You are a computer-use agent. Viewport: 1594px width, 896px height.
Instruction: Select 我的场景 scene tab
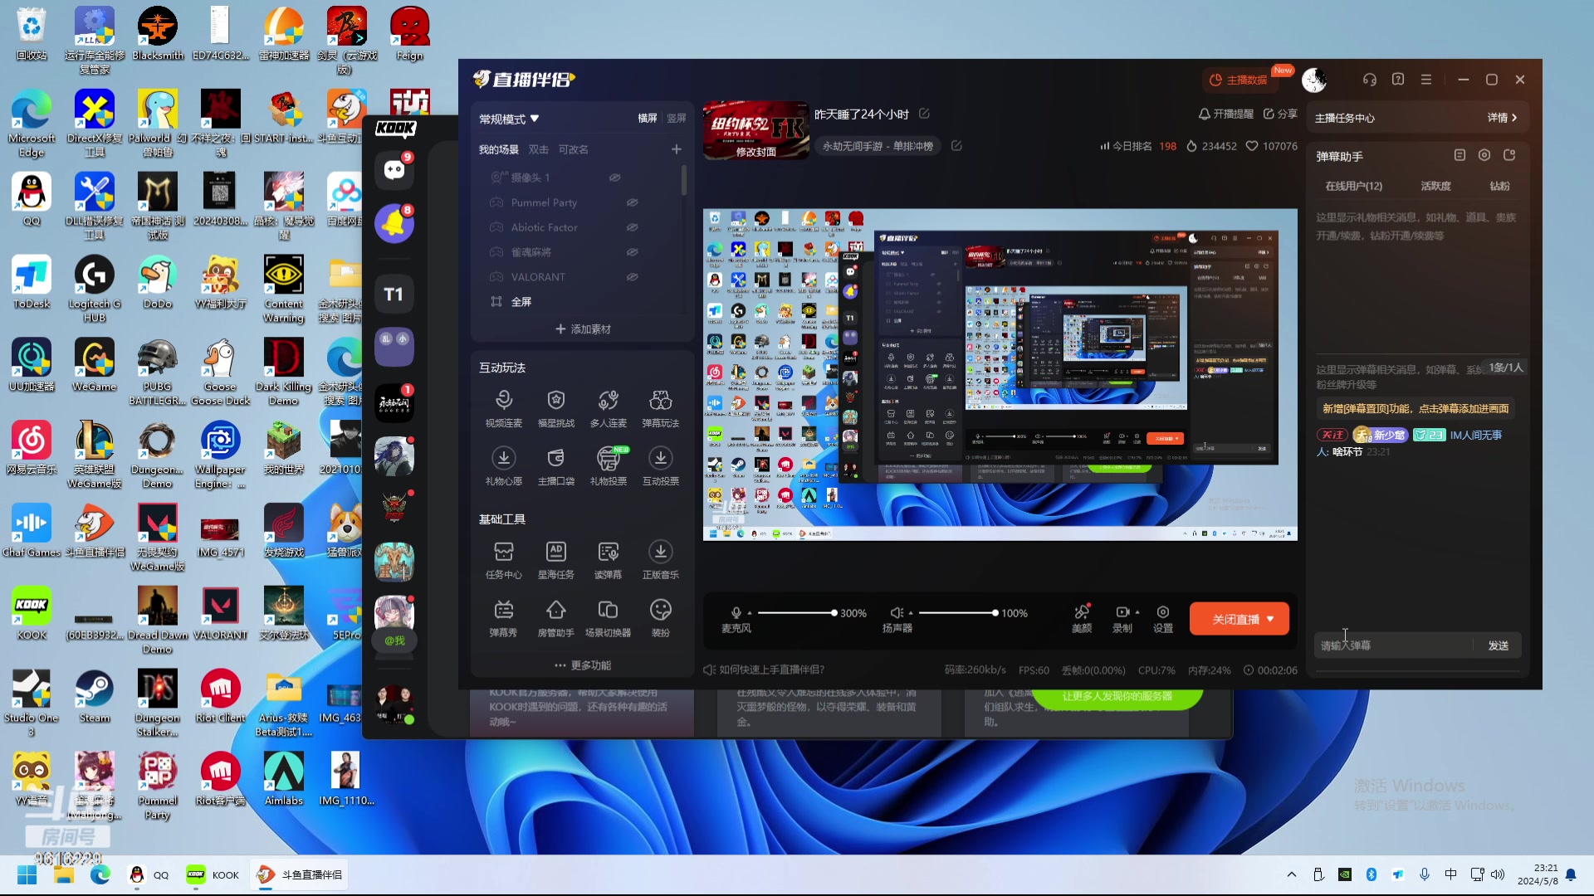[x=498, y=149]
